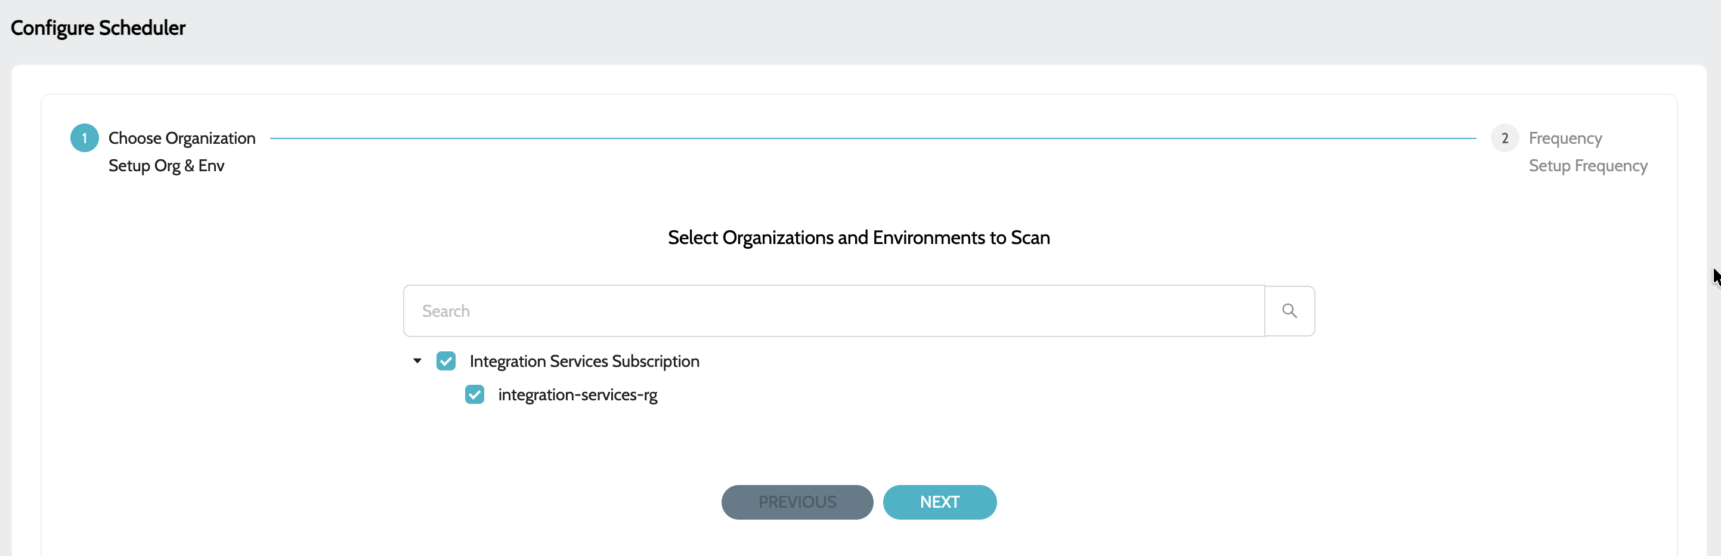
Task: Expand Integration Services Subscription to show environments
Action: (417, 361)
